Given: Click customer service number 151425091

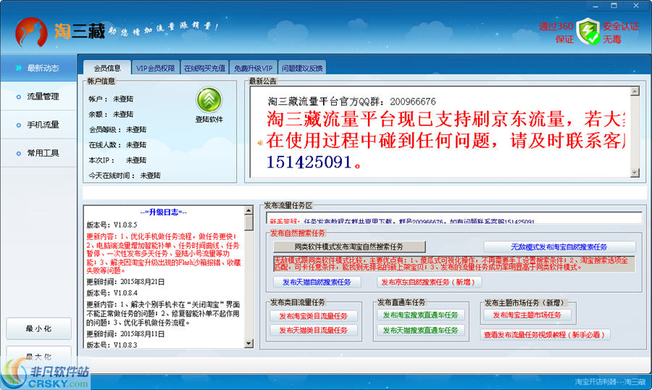Looking at the screenshot, I should click(309, 162).
